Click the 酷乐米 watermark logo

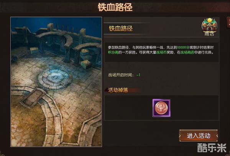pos(212,148)
